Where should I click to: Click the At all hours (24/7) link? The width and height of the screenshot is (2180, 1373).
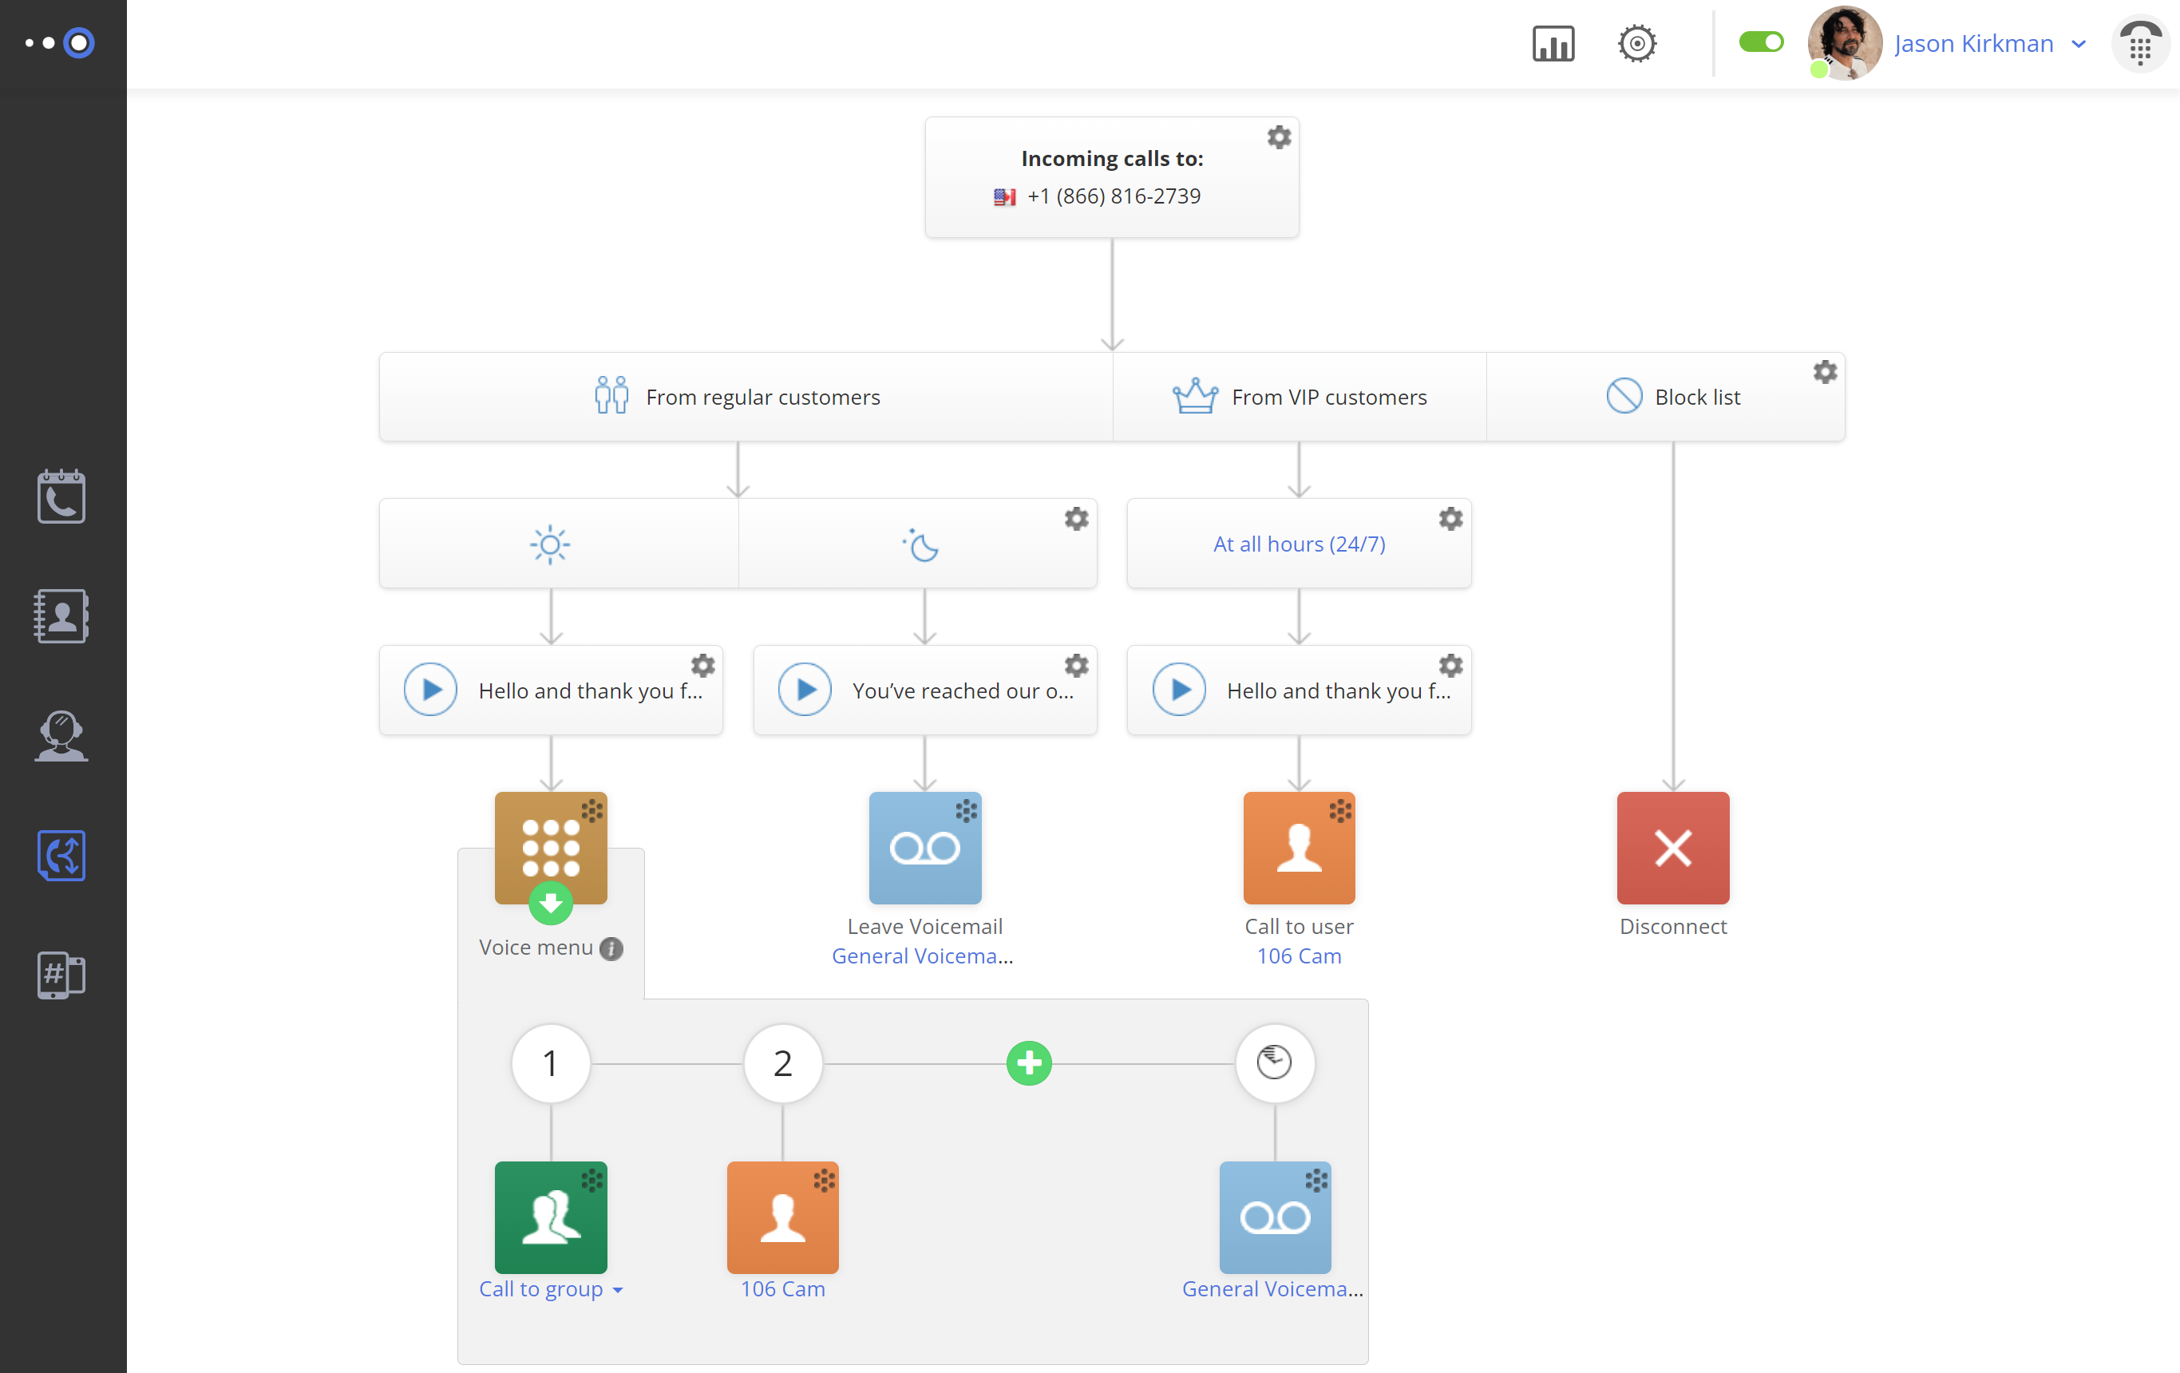pos(1298,544)
